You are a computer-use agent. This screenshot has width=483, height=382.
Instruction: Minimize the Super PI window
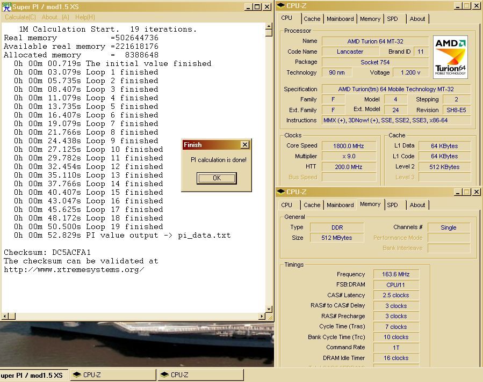[248, 7]
